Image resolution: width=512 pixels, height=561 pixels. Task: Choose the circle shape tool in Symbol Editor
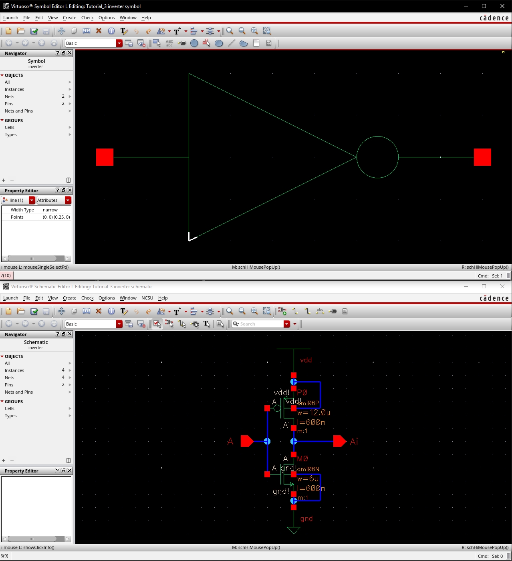coord(194,43)
